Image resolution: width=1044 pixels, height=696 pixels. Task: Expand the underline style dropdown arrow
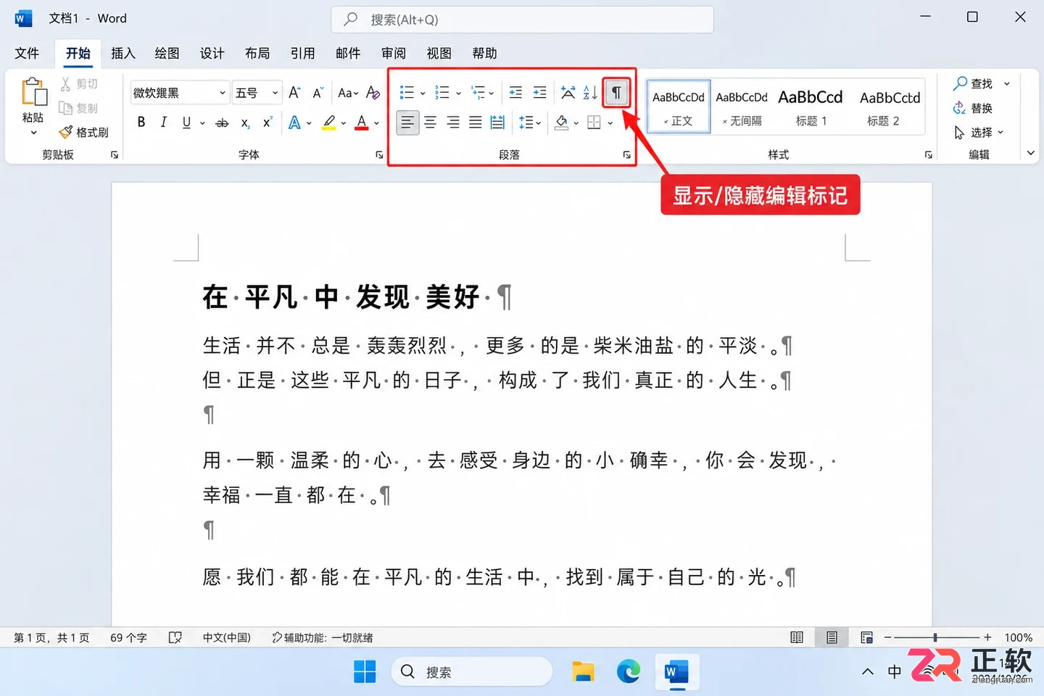[x=202, y=123]
